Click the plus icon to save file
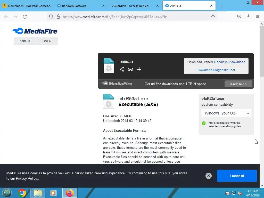The width and height of the screenshot is (264, 198). pos(139,69)
